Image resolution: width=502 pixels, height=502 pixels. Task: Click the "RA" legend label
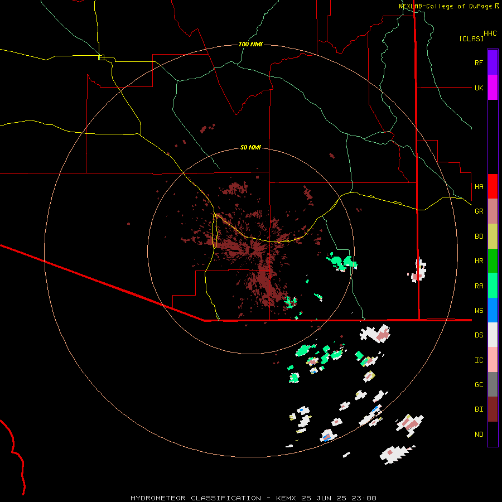click(479, 286)
